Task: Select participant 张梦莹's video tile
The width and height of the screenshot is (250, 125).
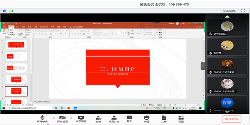Action: pyautogui.click(x=227, y=47)
